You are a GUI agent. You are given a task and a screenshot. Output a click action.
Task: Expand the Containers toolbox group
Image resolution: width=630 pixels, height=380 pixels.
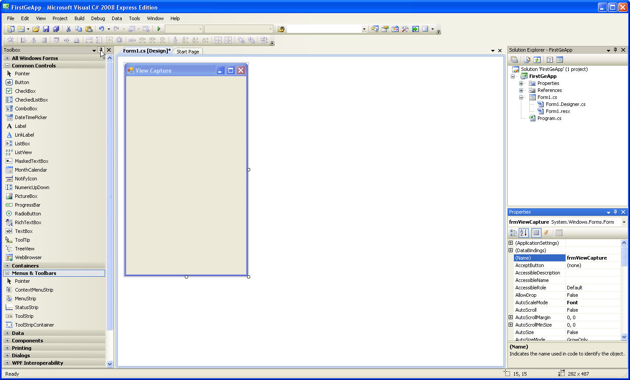point(7,266)
